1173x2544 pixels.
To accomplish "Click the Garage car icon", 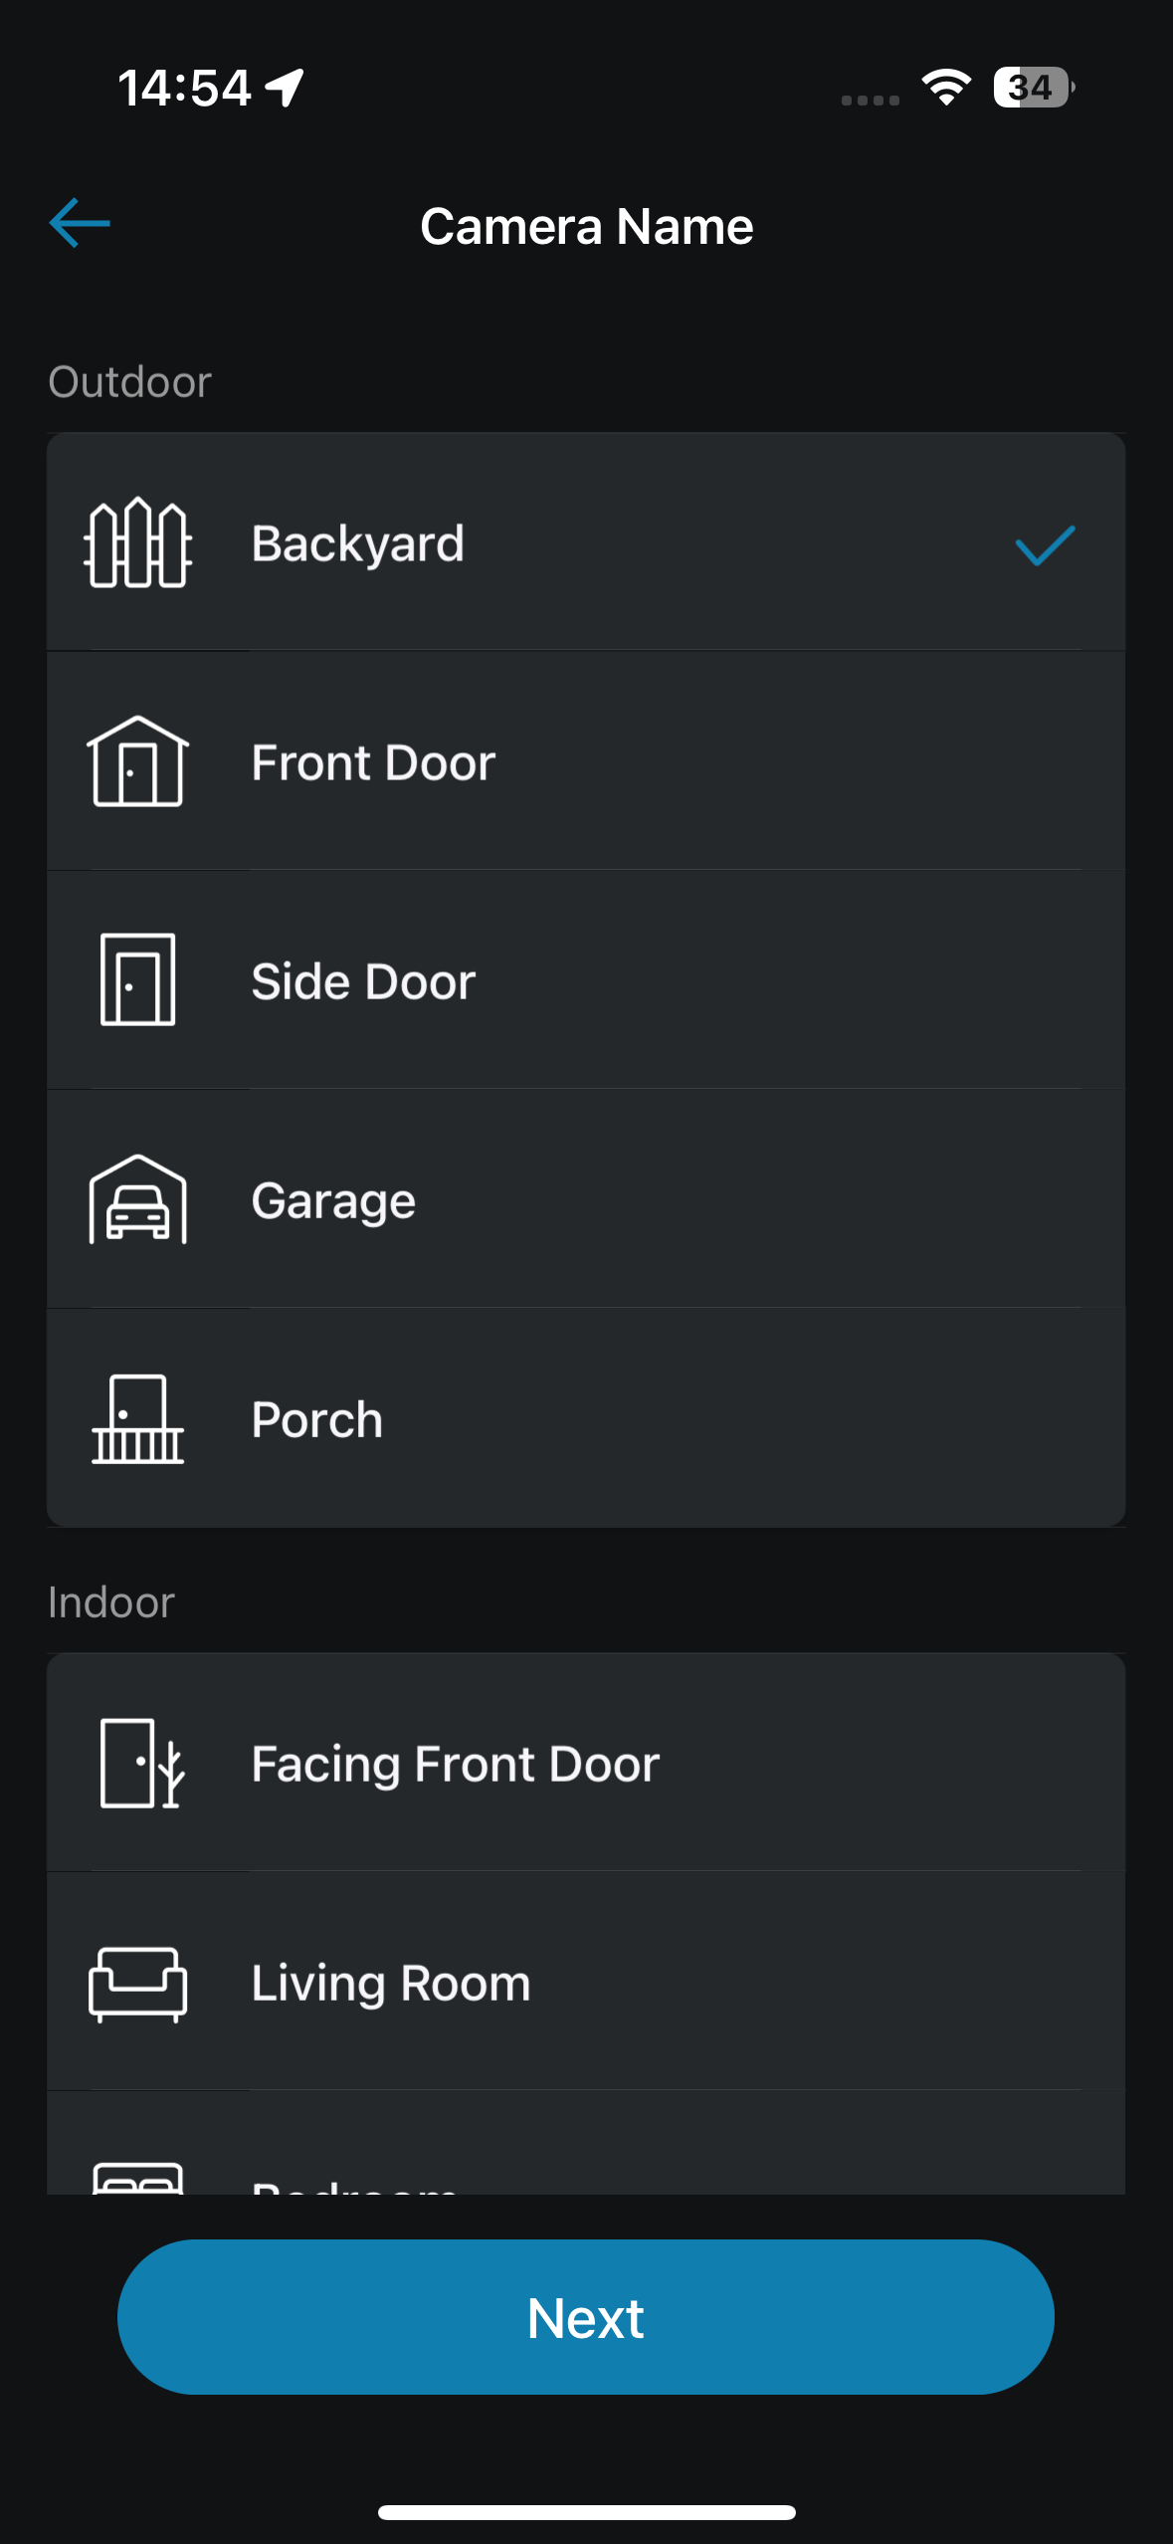I will point(138,1199).
